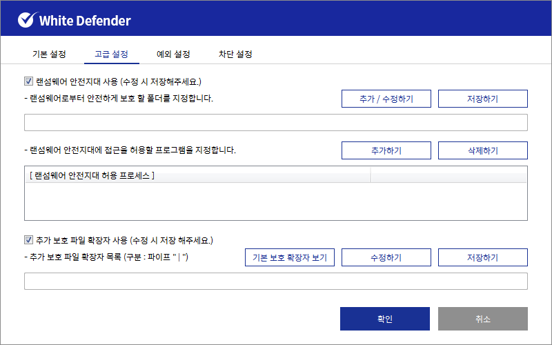This screenshot has width=552, height=345.
Task: Click the protected folder path field
Action: point(276,123)
